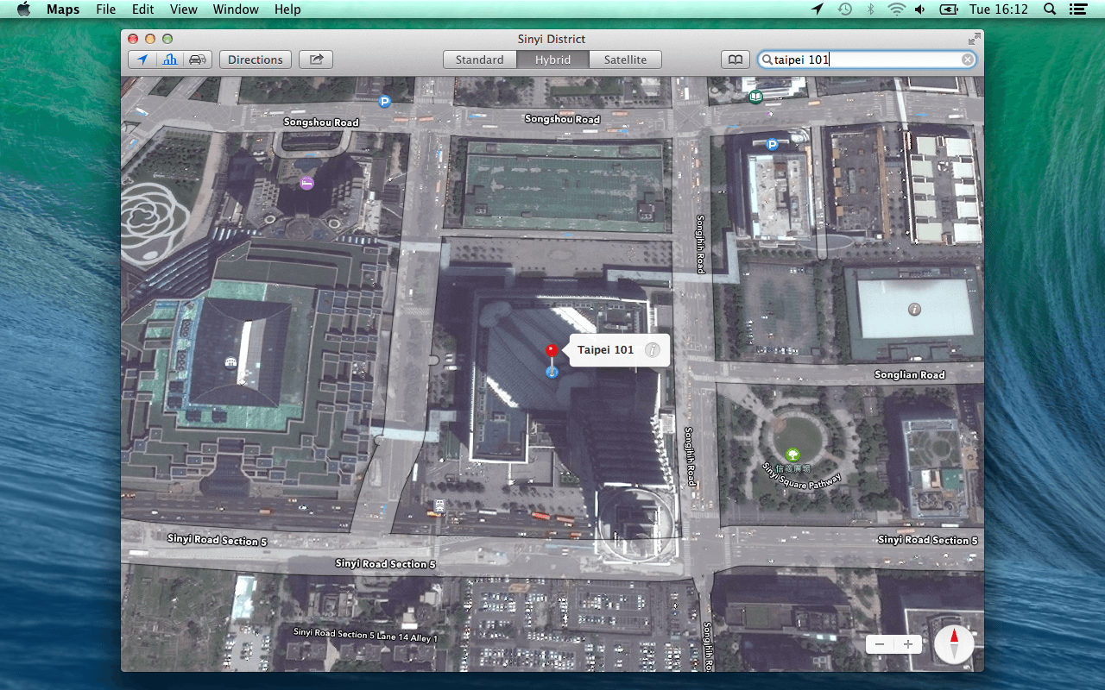Click the location services arrow in menu bar
This screenshot has height=690, width=1105.
point(818,9)
